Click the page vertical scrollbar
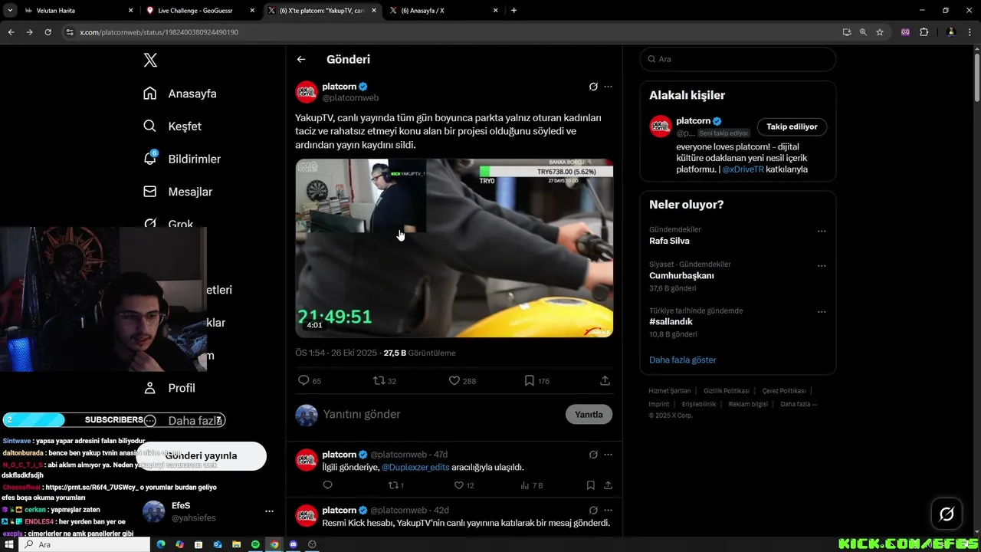The image size is (981, 552). click(x=976, y=77)
